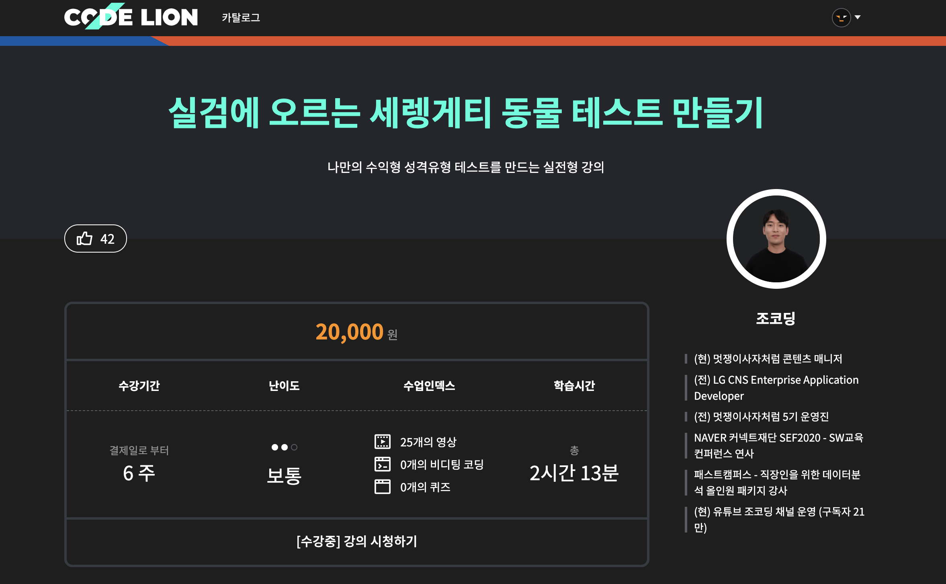Click 25개의 영상 text

[428, 442]
